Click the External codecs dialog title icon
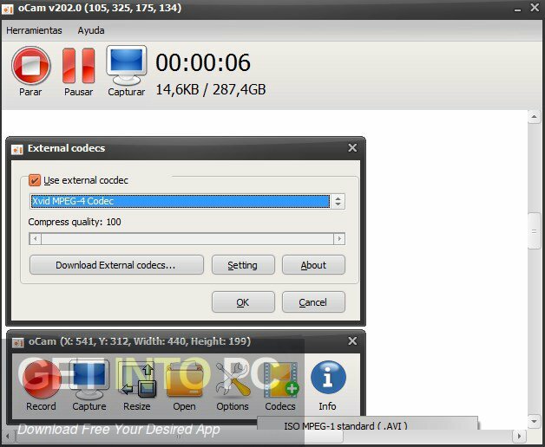Image resolution: width=545 pixels, height=447 pixels. click(17, 149)
